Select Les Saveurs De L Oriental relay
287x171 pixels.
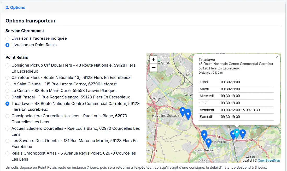click(x=8, y=141)
